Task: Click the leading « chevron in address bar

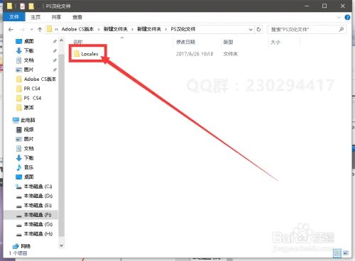Action: coord(57,29)
